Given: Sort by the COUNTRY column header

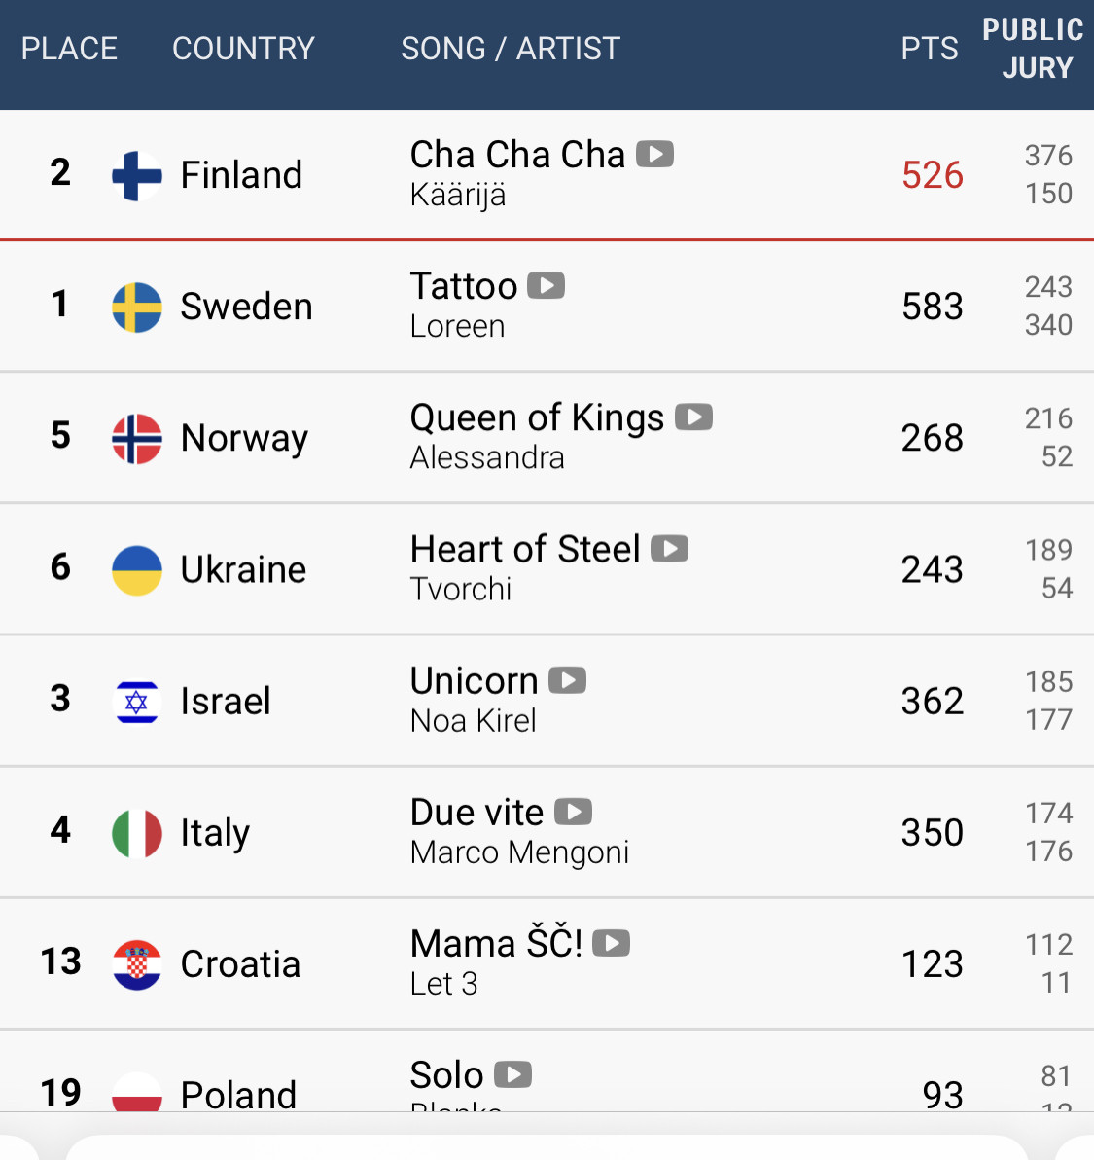Looking at the screenshot, I should pyautogui.click(x=243, y=49).
